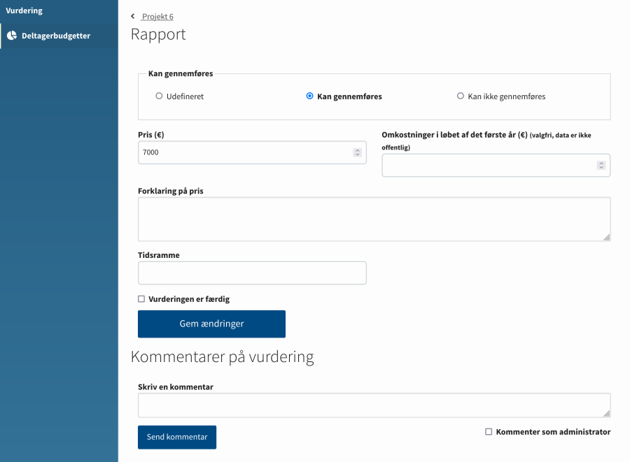Select Kan ikke gennemføres option

(461, 96)
